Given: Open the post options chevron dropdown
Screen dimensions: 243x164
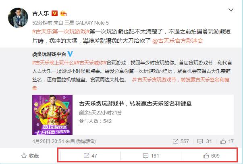Looking at the screenshot, I should pos(231,10).
